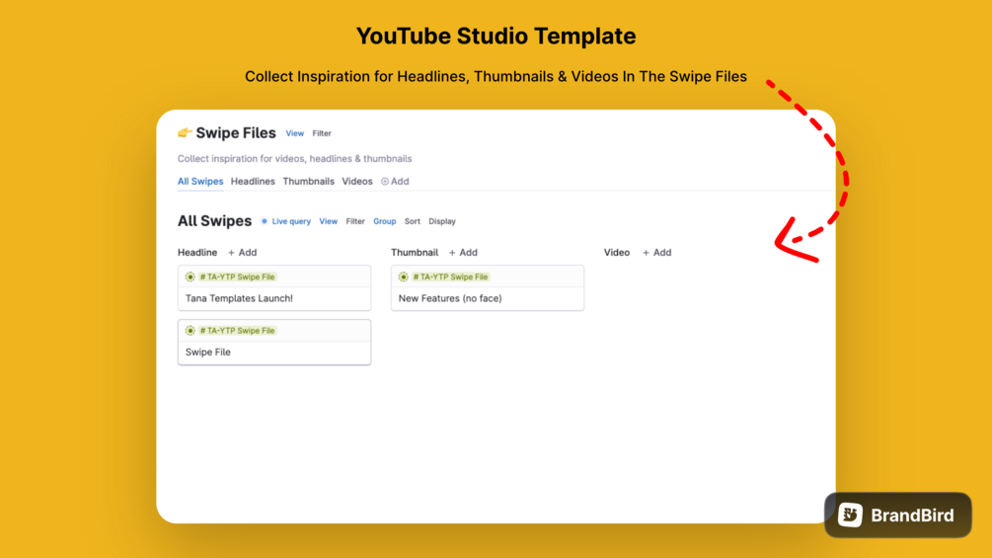Add a card to the Thumbnail column
Screen dimensions: 992x558
pos(463,253)
